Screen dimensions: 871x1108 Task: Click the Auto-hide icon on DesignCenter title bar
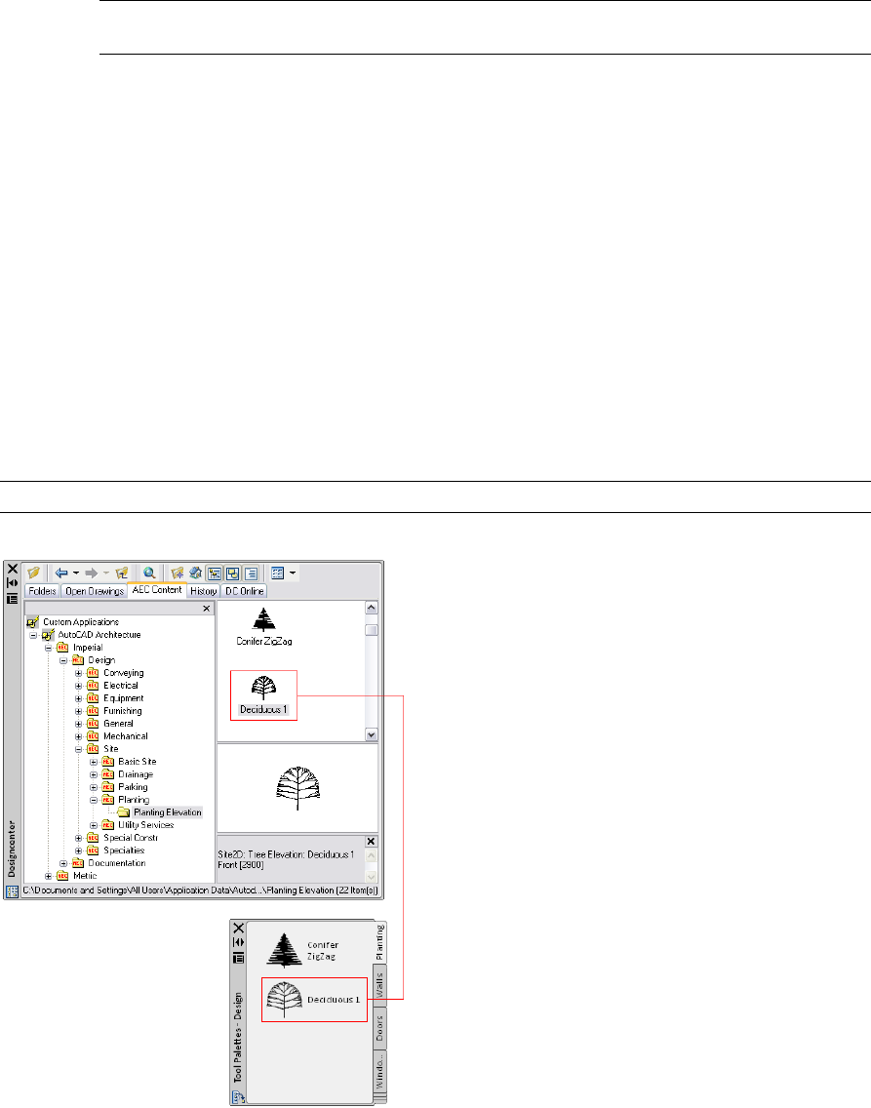(12, 583)
